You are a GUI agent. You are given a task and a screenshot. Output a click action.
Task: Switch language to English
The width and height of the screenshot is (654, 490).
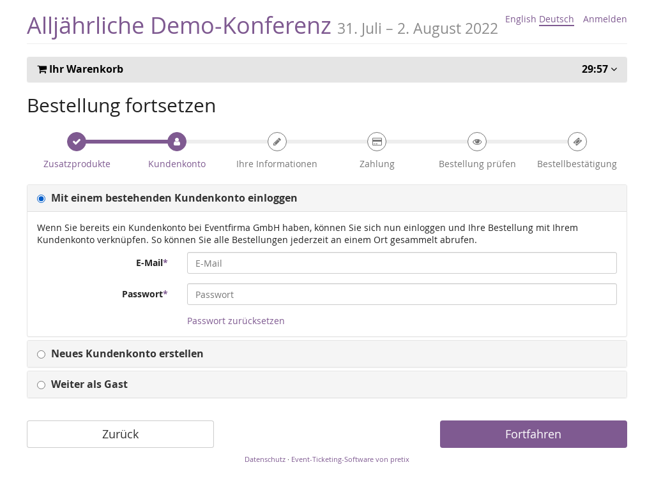[x=520, y=19]
